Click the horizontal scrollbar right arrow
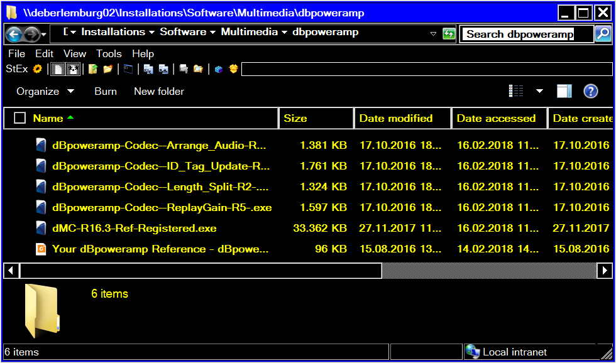 (x=605, y=271)
